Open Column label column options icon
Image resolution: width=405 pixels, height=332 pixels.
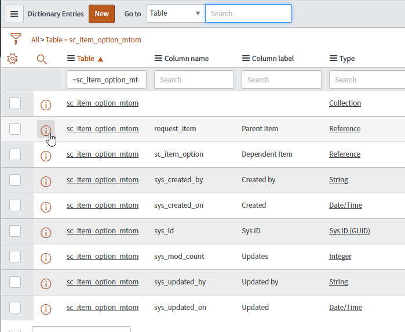(x=246, y=59)
